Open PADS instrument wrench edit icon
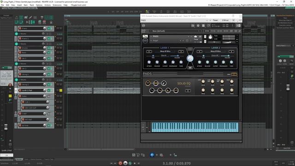Viewport: 295px width, 166px height. (145, 36)
